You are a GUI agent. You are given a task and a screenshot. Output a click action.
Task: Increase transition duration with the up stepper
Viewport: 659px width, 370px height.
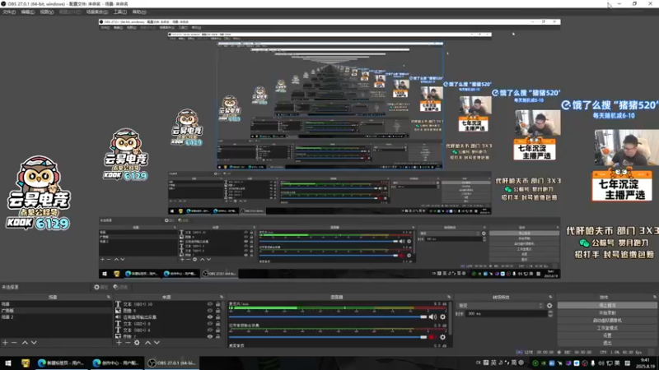coord(550,312)
